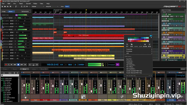Open the Edit menu
187x105 pixels.
pos(9,3)
